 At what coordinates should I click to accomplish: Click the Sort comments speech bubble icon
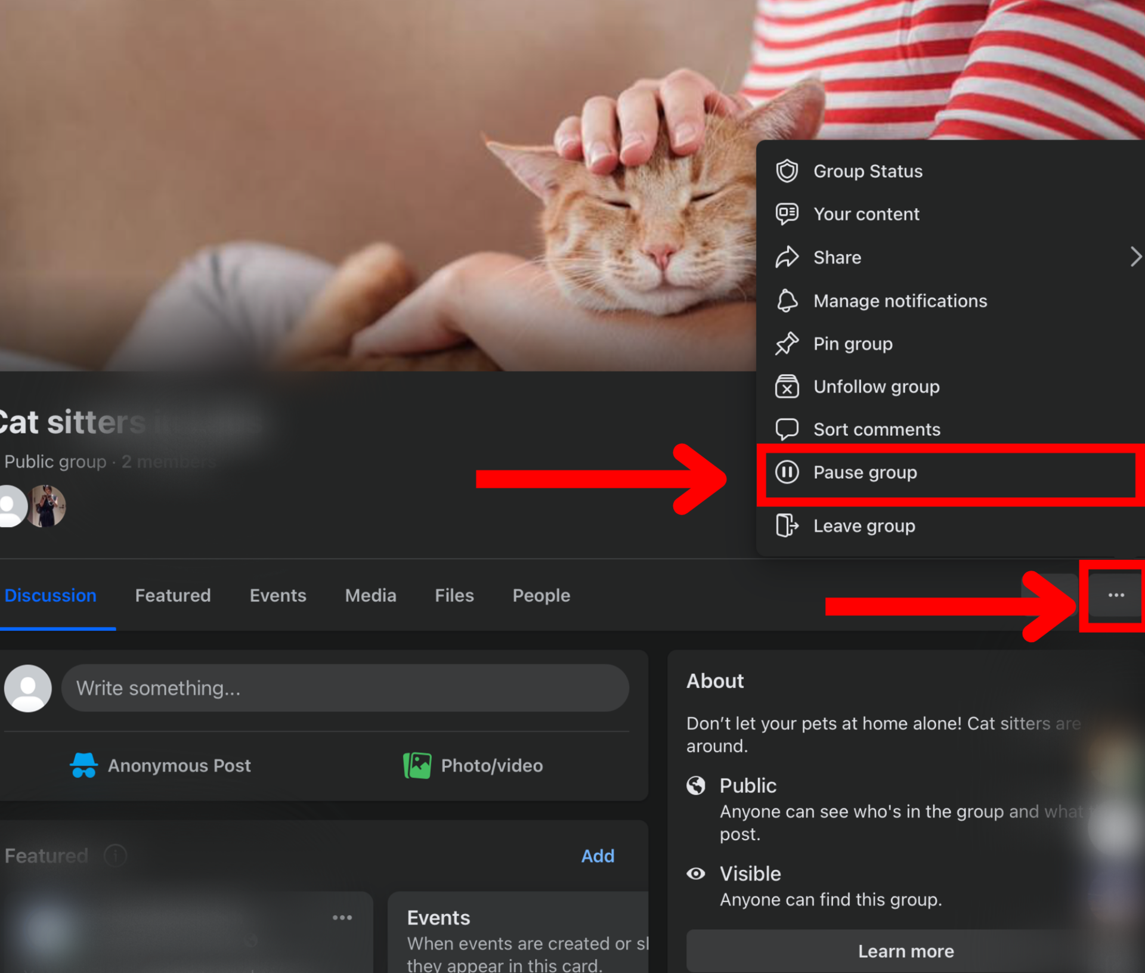[x=787, y=429]
